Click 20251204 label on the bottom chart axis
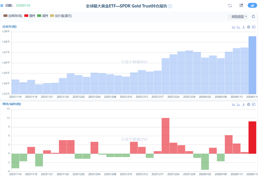This screenshot has height=176, width=258. pyautogui.click(x=94, y=174)
